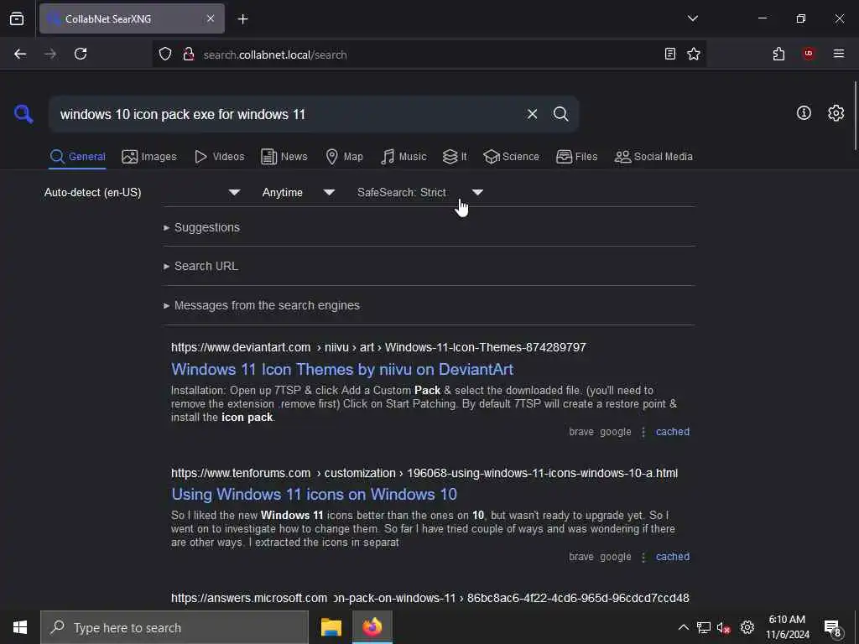Viewport: 859px width, 644px height.
Task: Go back with the browser back arrow
Action: pos(20,54)
